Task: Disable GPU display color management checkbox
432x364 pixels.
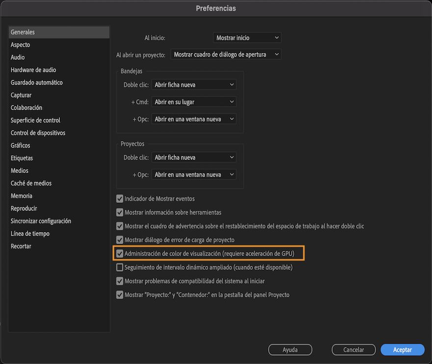Action: click(x=119, y=253)
